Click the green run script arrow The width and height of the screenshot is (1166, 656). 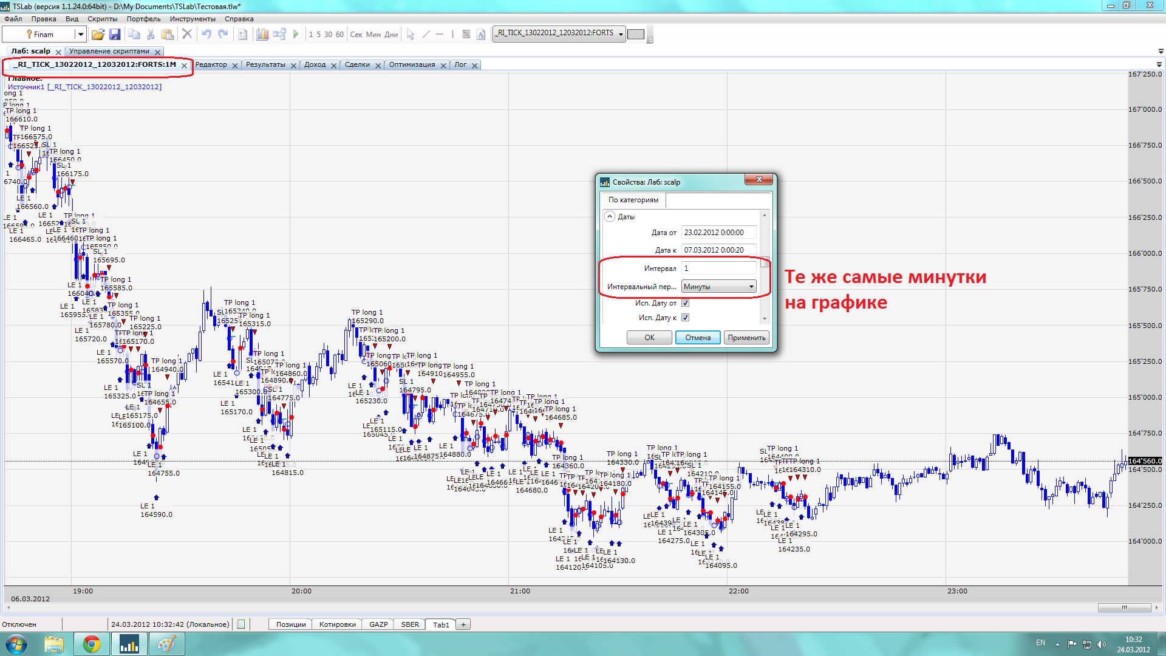click(x=296, y=34)
